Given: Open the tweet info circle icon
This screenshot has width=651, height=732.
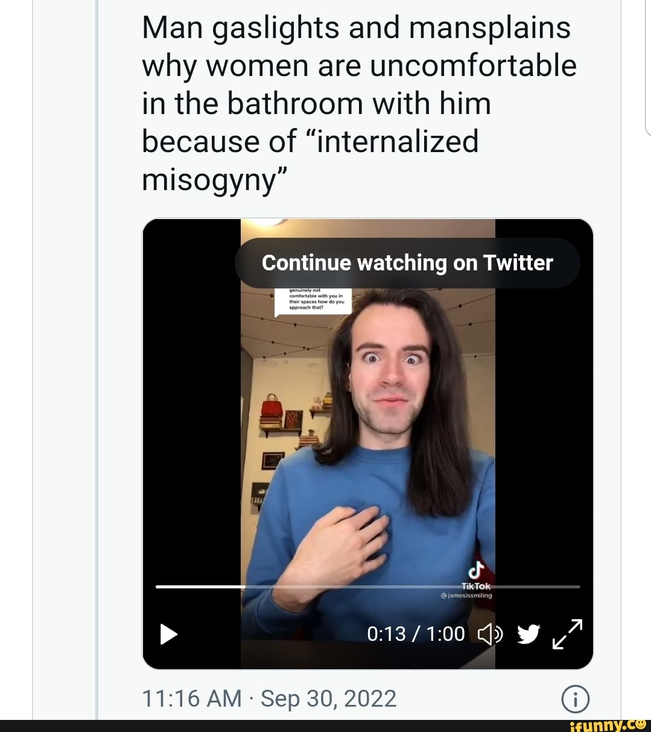Looking at the screenshot, I should 576,701.
